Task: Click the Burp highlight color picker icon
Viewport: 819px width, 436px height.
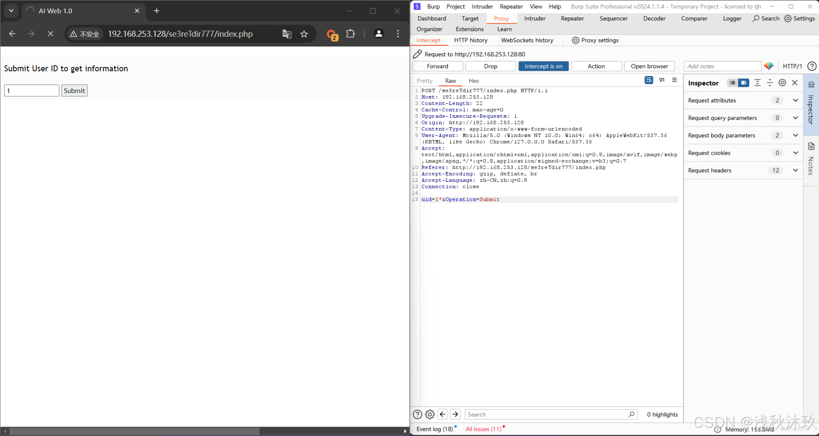Action: coord(769,66)
